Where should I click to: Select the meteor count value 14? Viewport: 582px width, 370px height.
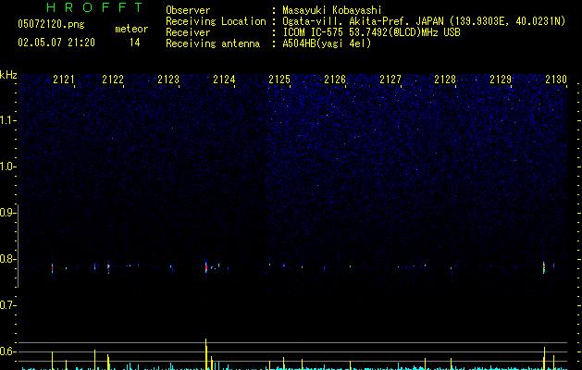point(135,43)
